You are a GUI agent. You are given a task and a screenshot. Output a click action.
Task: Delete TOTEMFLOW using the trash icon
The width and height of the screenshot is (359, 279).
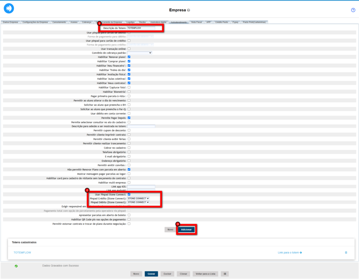coord(346,252)
